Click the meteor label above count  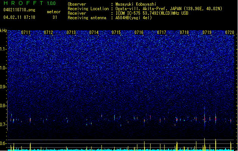54,12
